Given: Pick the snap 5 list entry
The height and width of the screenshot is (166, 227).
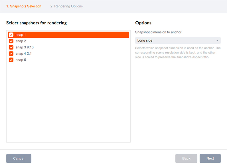Looking at the screenshot, I should point(21,60).
